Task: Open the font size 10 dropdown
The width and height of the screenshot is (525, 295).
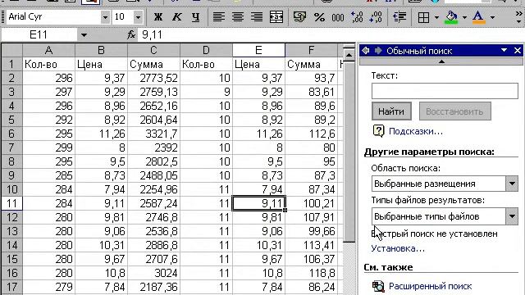Action: click(x=138, y=16)
